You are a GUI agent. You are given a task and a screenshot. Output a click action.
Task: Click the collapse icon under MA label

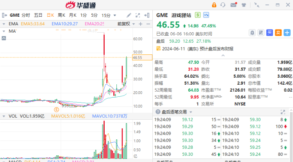(4, 38)
